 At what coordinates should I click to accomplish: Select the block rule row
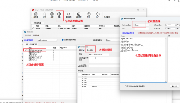[99, 81]
